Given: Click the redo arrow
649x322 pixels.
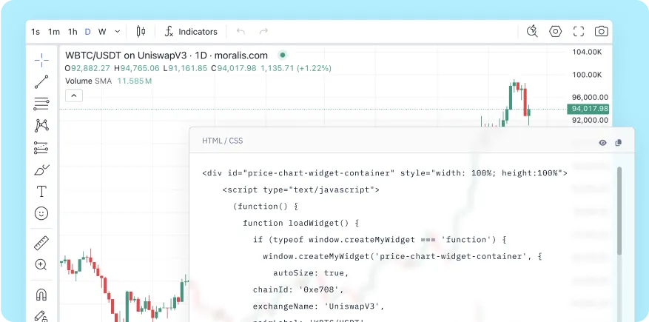Looking at the screenshot, I should [x=263, y=31].
